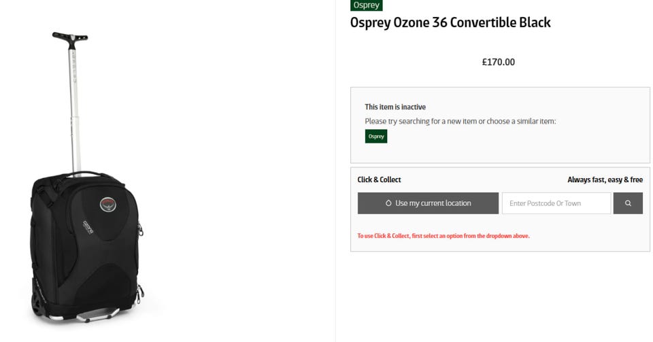The width and height of the screenshot is (653, 342).
Task: Click the £170.00 price
Action: tap(499, 62)
